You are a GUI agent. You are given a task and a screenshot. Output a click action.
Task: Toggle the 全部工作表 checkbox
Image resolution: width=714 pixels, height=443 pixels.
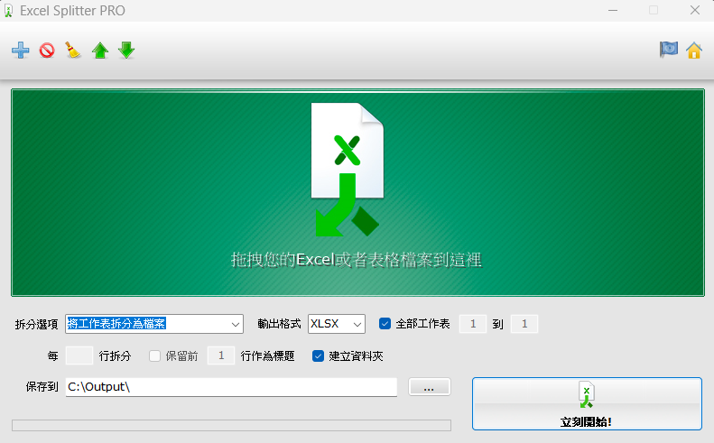385,324
